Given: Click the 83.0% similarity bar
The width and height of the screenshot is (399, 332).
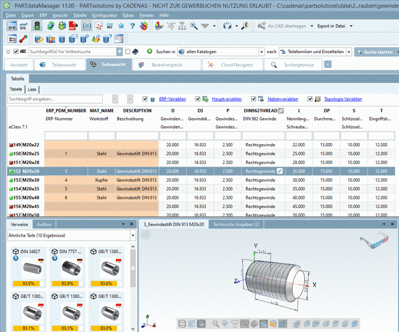Looking at the screenshot, I should (106, 328).
